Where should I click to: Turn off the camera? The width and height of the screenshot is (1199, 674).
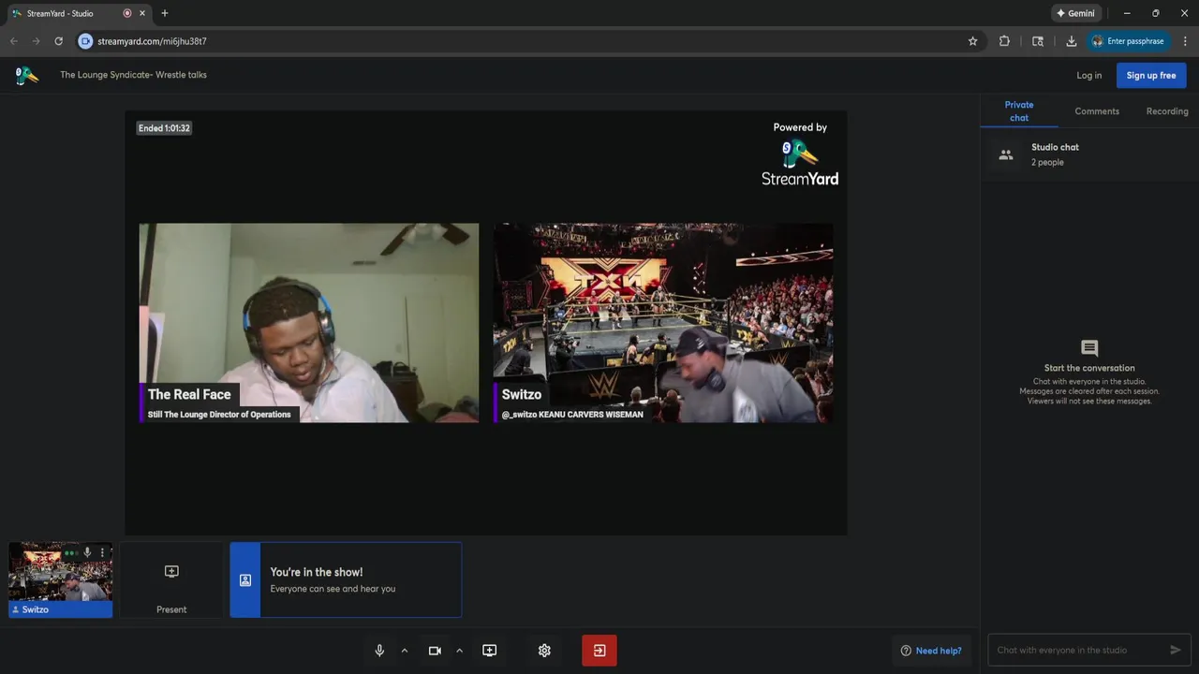(x=435, y=651)
